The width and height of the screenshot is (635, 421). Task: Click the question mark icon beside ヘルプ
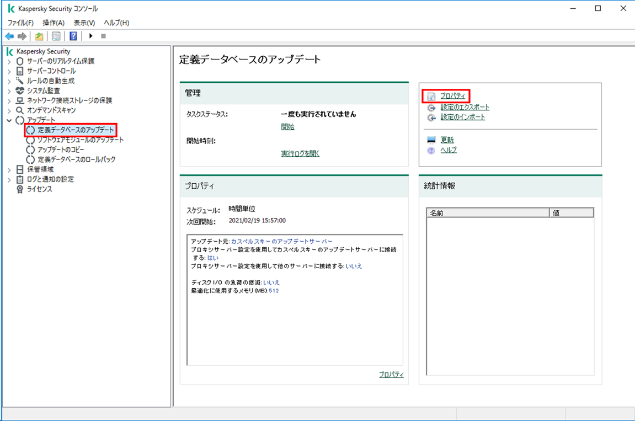pyautogui.click(x=431, y=150)
